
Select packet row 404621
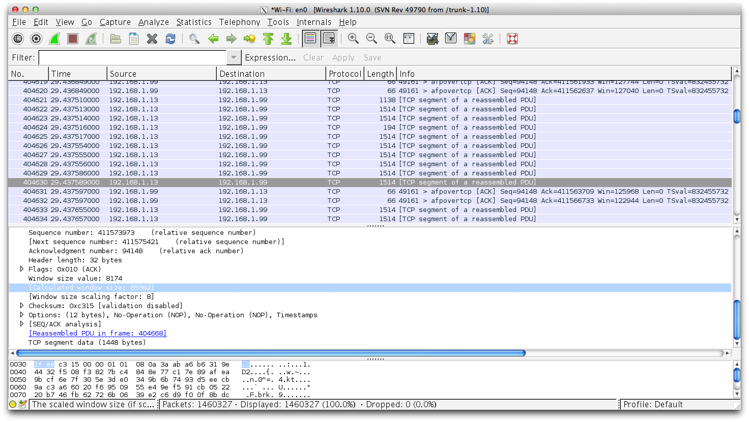(x=370, y=100)
